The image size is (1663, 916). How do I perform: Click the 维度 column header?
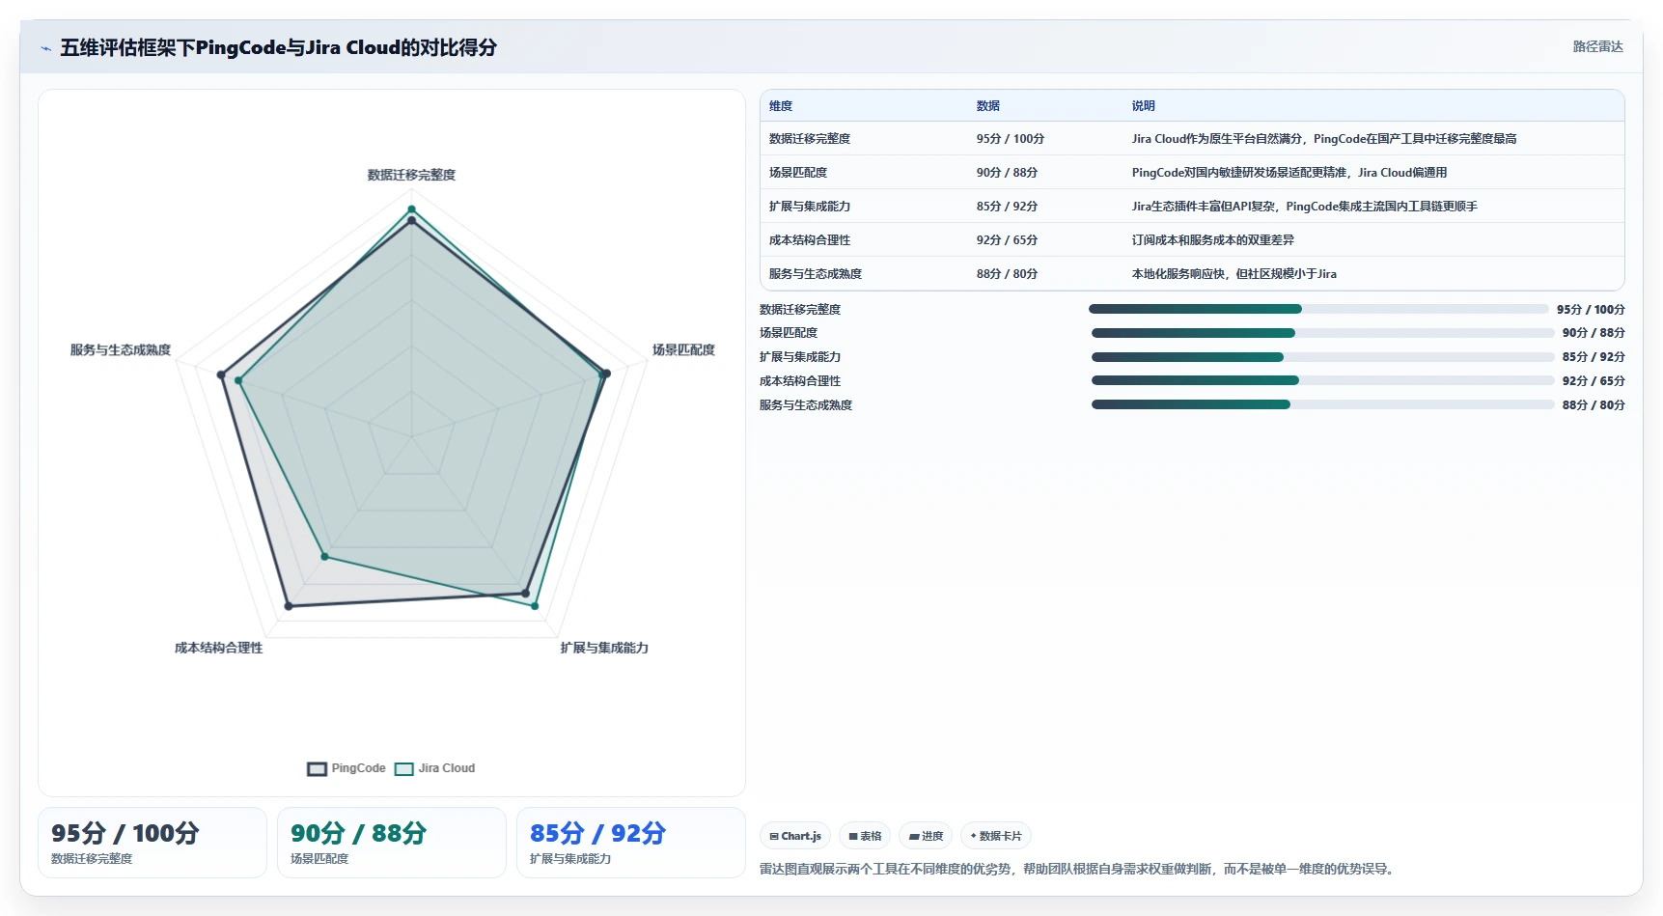click(781, 106)
